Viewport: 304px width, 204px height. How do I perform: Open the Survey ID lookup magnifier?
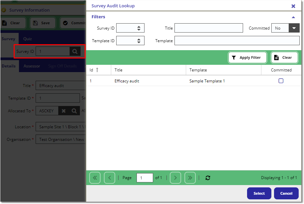[x=75, y=51]
